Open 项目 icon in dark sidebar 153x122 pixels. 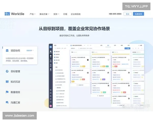click(x=51, y=56)
